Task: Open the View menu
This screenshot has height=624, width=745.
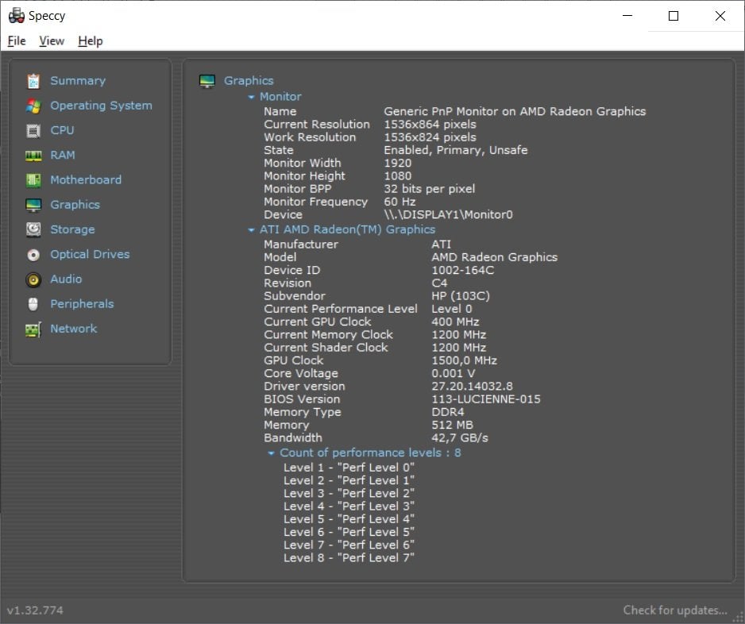Action: [52, 41]
